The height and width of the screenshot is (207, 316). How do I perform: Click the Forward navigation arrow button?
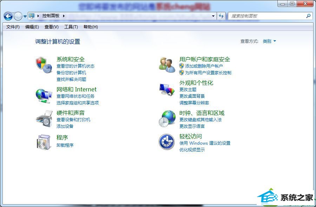click(18, 16)
